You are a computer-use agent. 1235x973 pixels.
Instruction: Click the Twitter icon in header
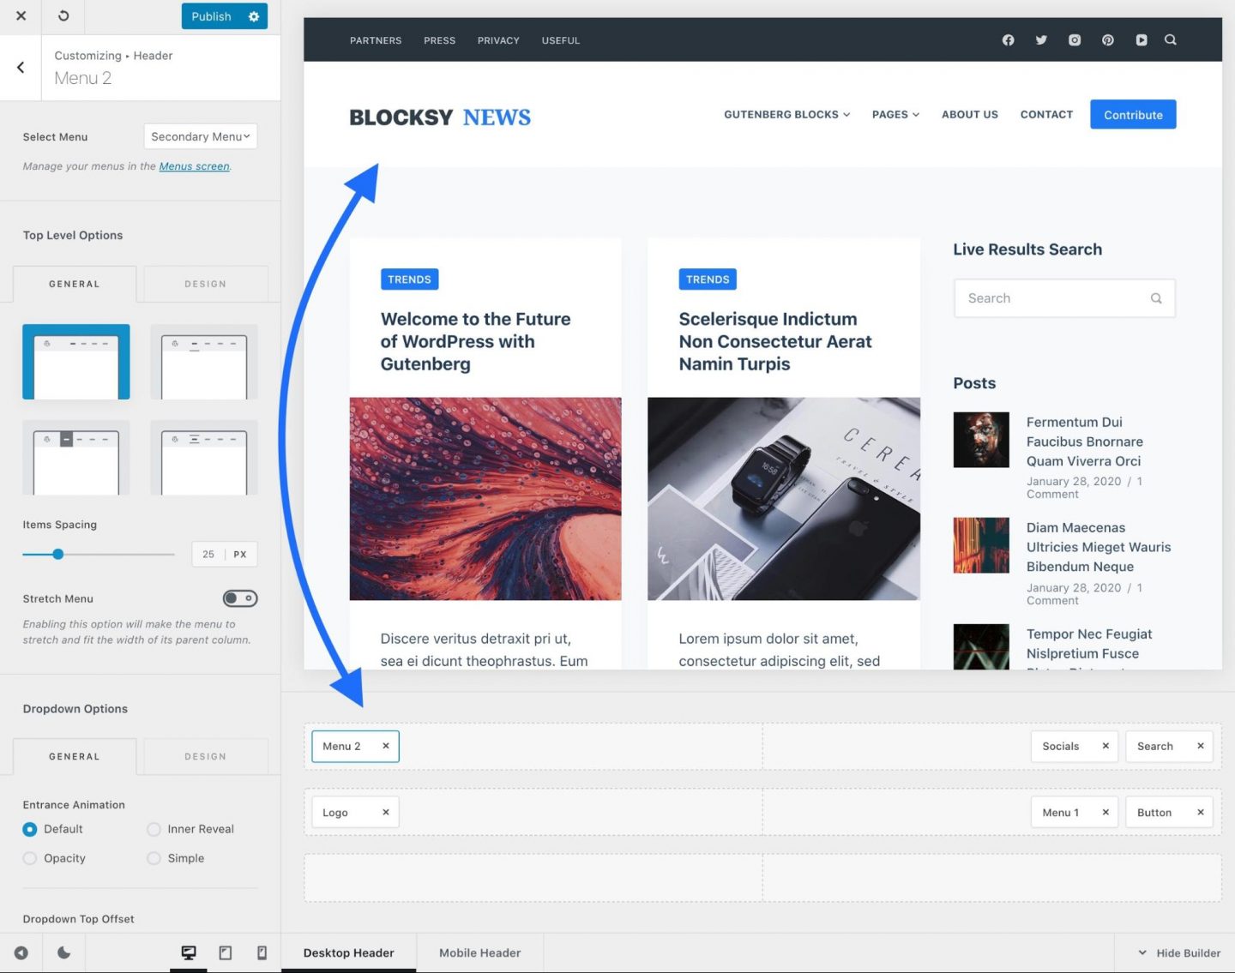1041,40
